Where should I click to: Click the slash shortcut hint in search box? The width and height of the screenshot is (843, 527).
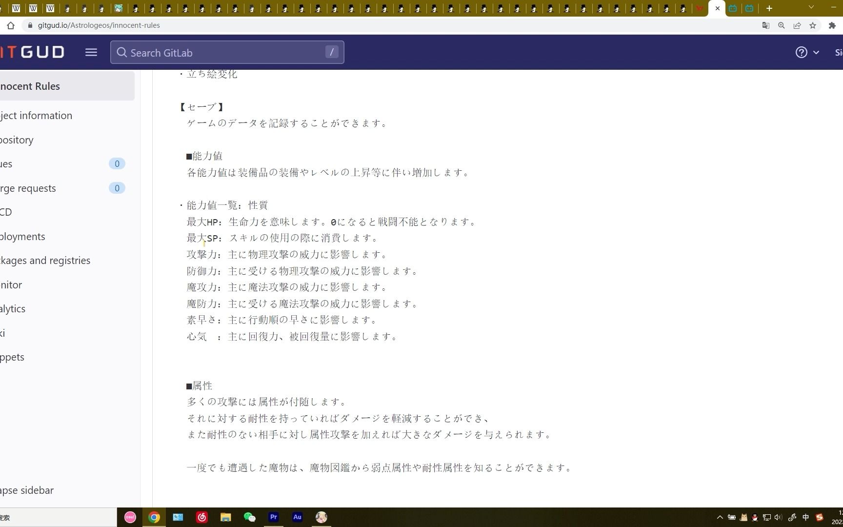(332, 52)
